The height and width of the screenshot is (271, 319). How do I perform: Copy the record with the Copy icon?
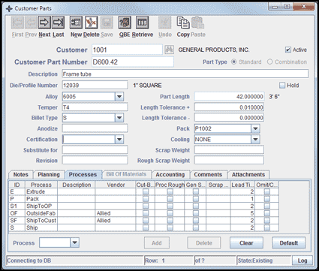[x=183, y=23]
